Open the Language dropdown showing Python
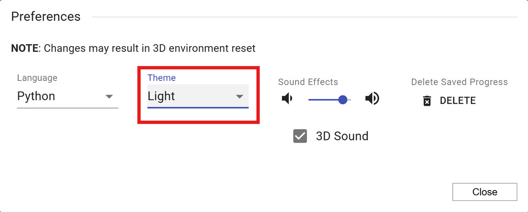The image size is (528, 212). pos(62,96)
